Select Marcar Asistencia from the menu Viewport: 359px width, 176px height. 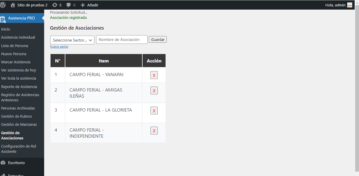(x=16, y=62)
